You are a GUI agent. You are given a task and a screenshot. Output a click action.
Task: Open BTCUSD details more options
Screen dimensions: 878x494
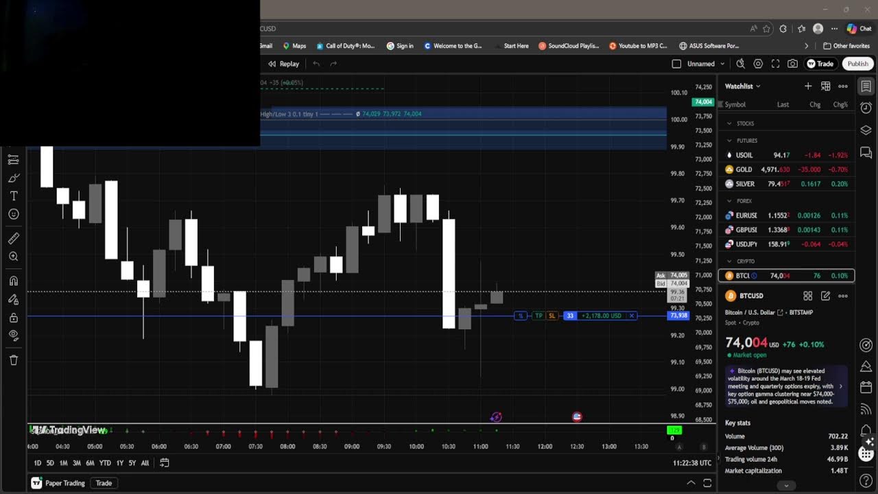(843, 296)
